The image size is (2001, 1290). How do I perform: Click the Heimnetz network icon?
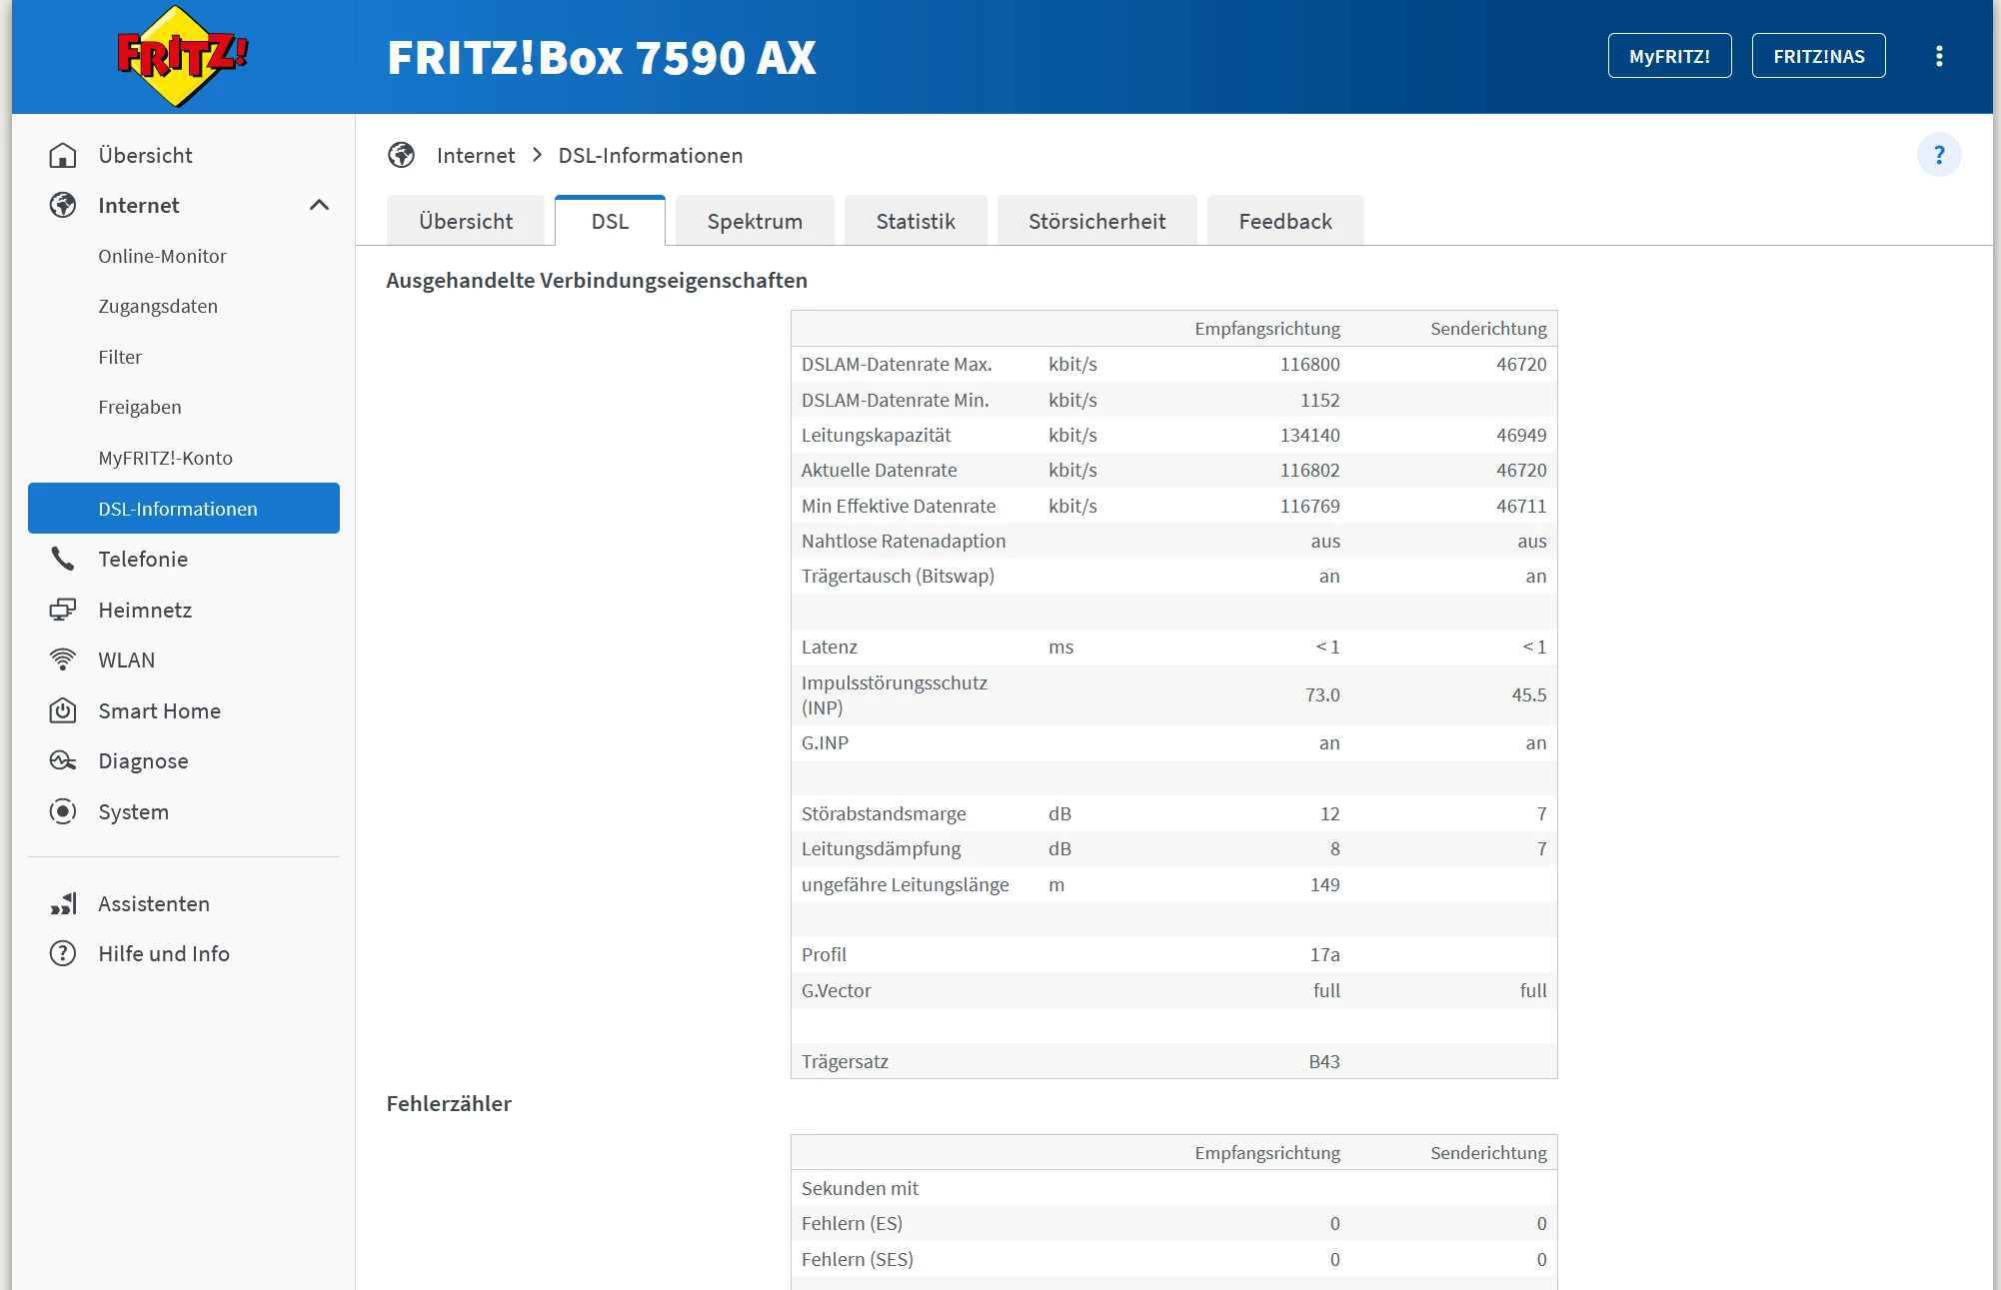[62, 611]
